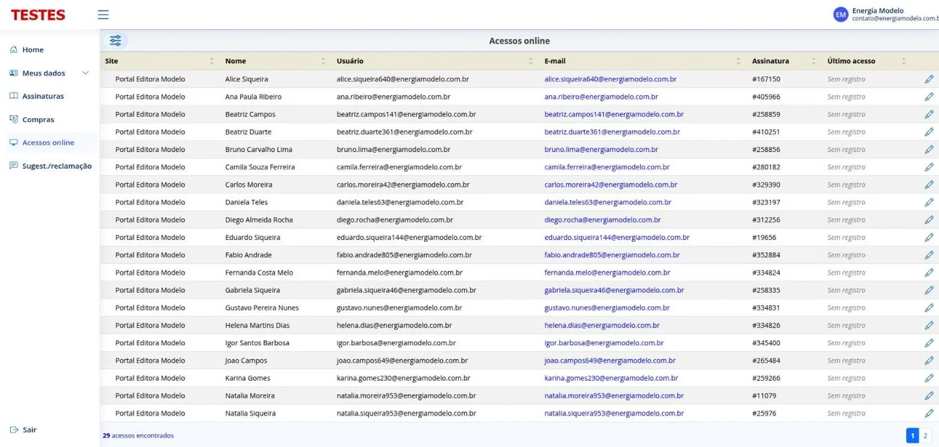Open Compras section
The width and height of the screenshot is (939, 447).
pyautogui.click(x=38, y=119)
